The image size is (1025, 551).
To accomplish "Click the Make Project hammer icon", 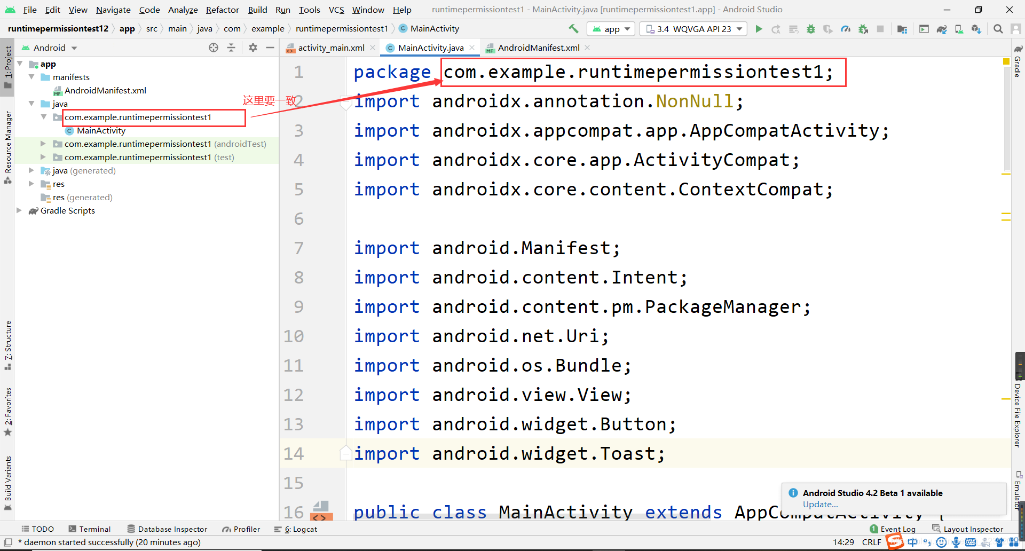I will 573,29.
